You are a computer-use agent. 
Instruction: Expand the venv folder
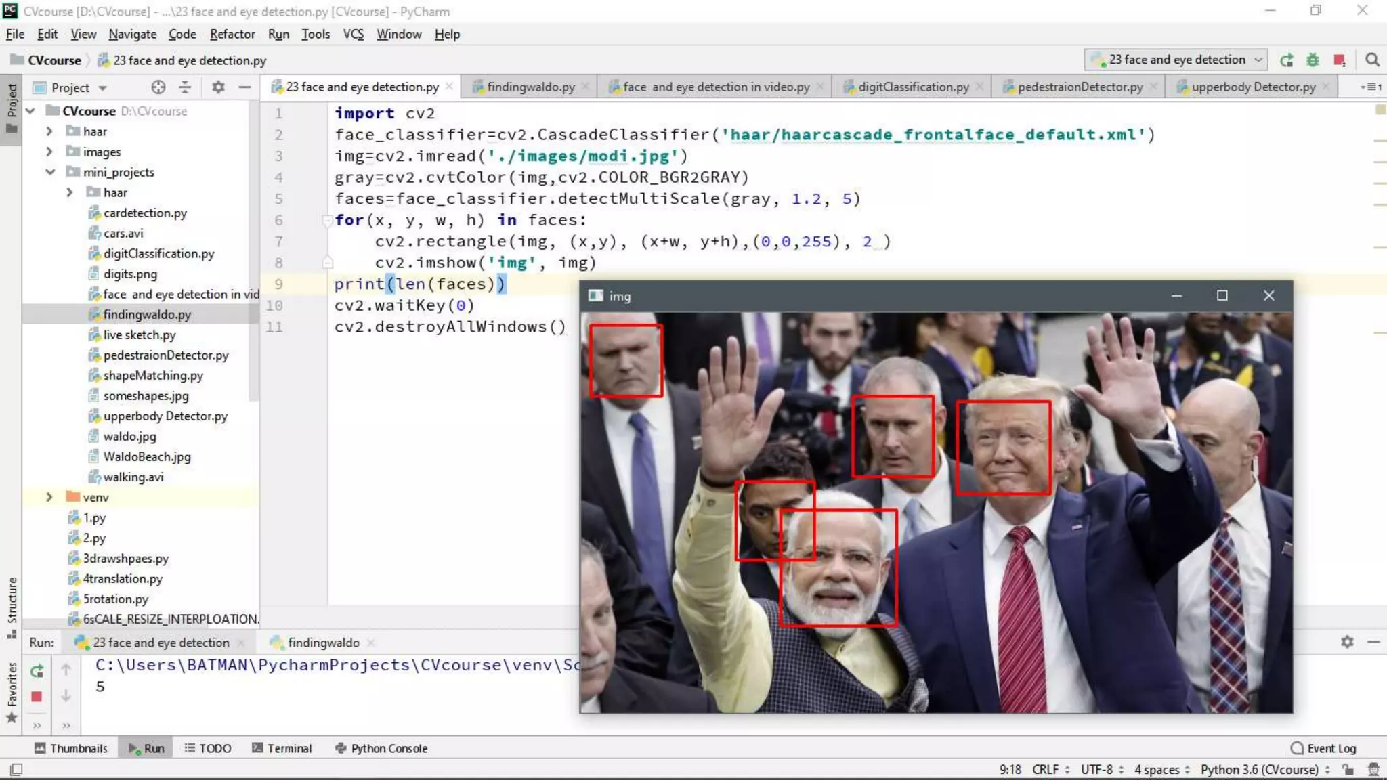(49, 497)
